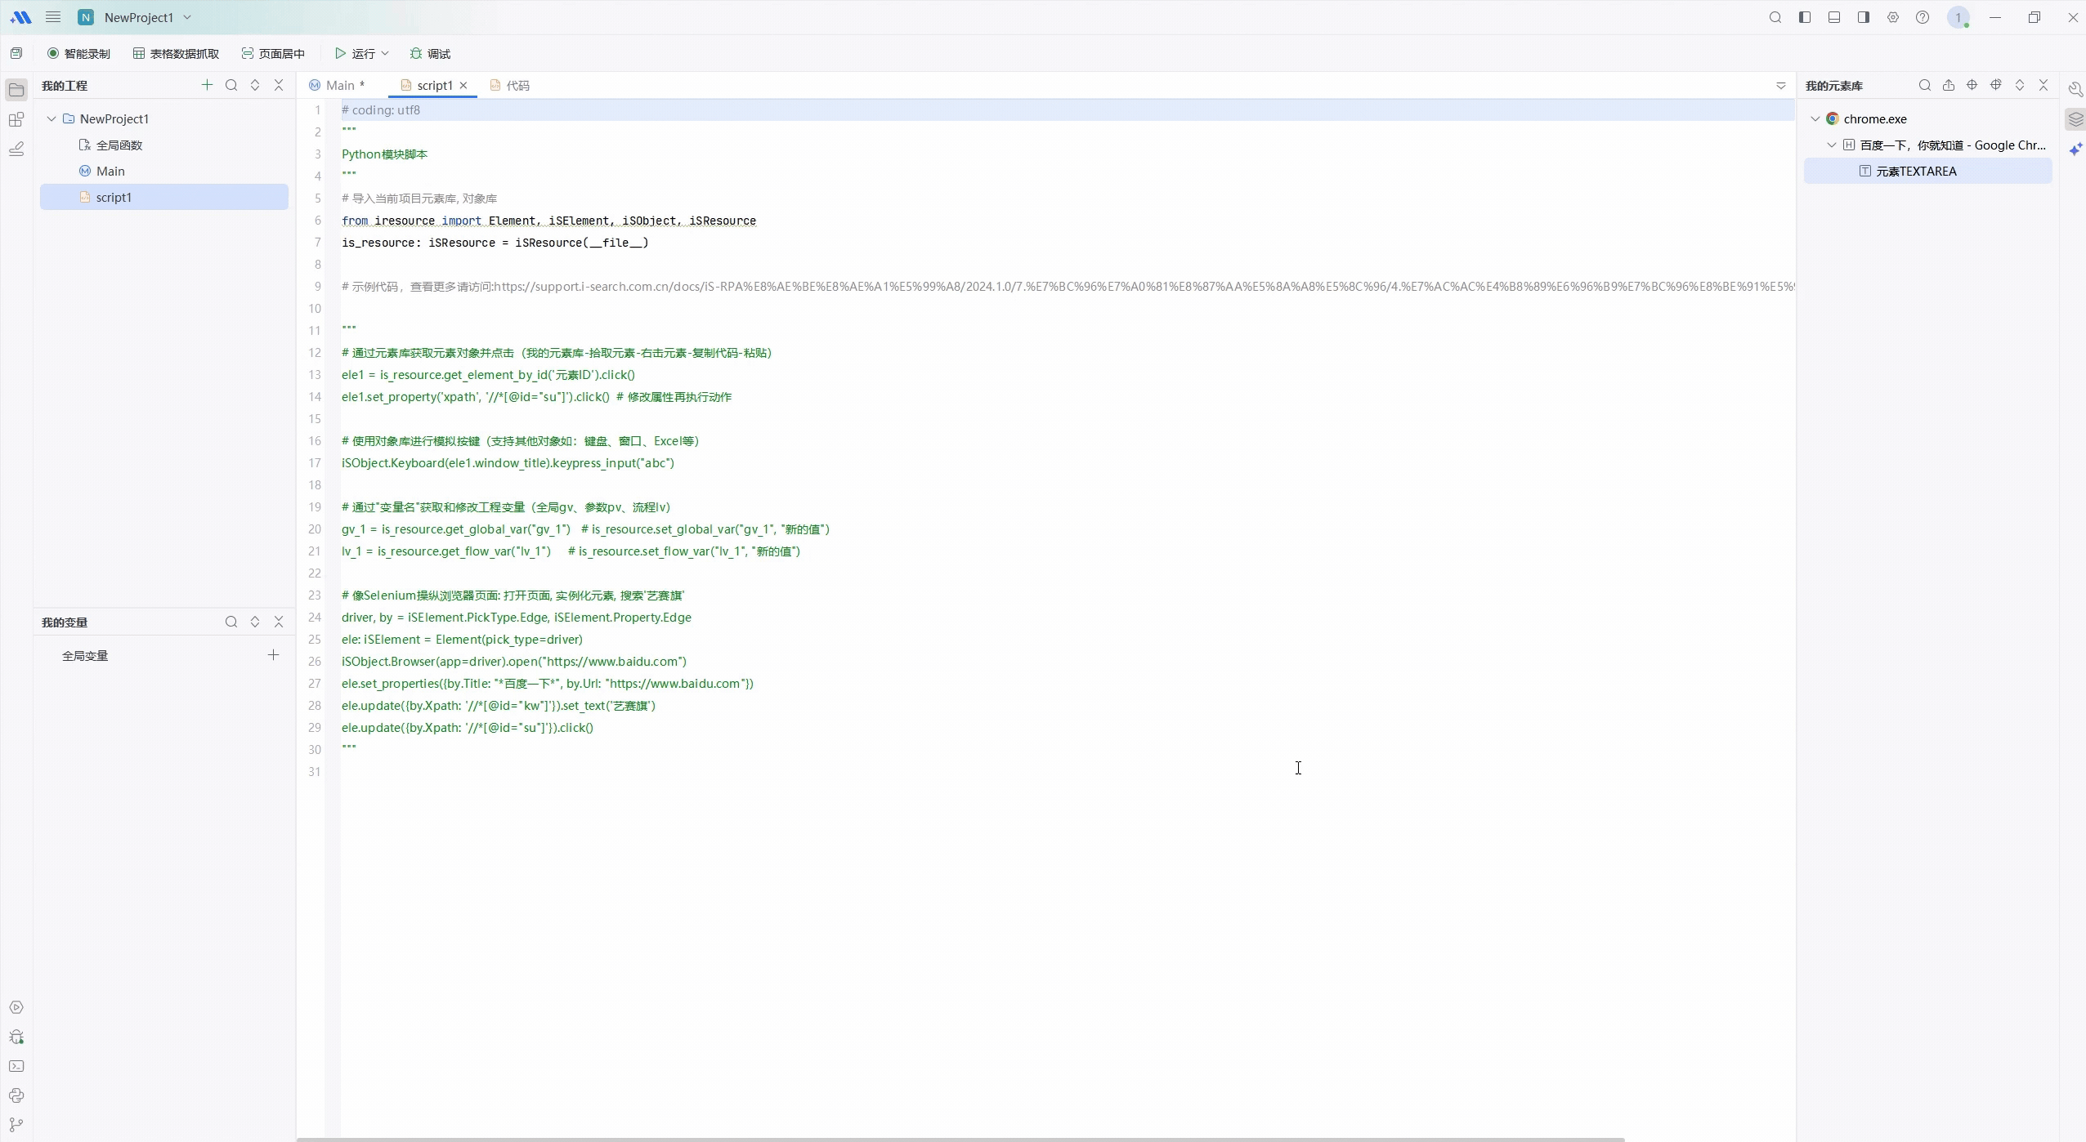This screenshot has width=2086, height=1142.
Task: Toggle the bottom panel layout
Action: pyautogui.click(x=1834, y=17)
